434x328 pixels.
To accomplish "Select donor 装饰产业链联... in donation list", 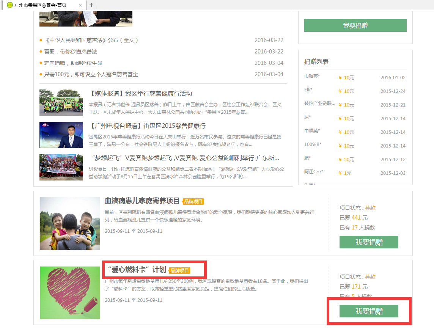I will pyautogui.click(x=320, y=104).
